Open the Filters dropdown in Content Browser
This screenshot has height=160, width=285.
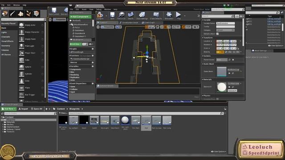(x=63, y=113)
